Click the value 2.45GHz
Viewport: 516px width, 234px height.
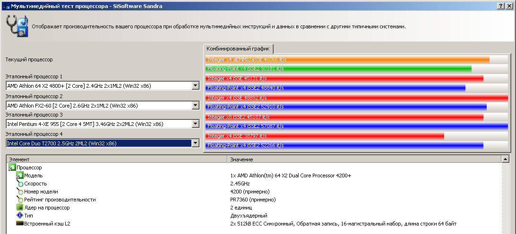click(240, 184)
